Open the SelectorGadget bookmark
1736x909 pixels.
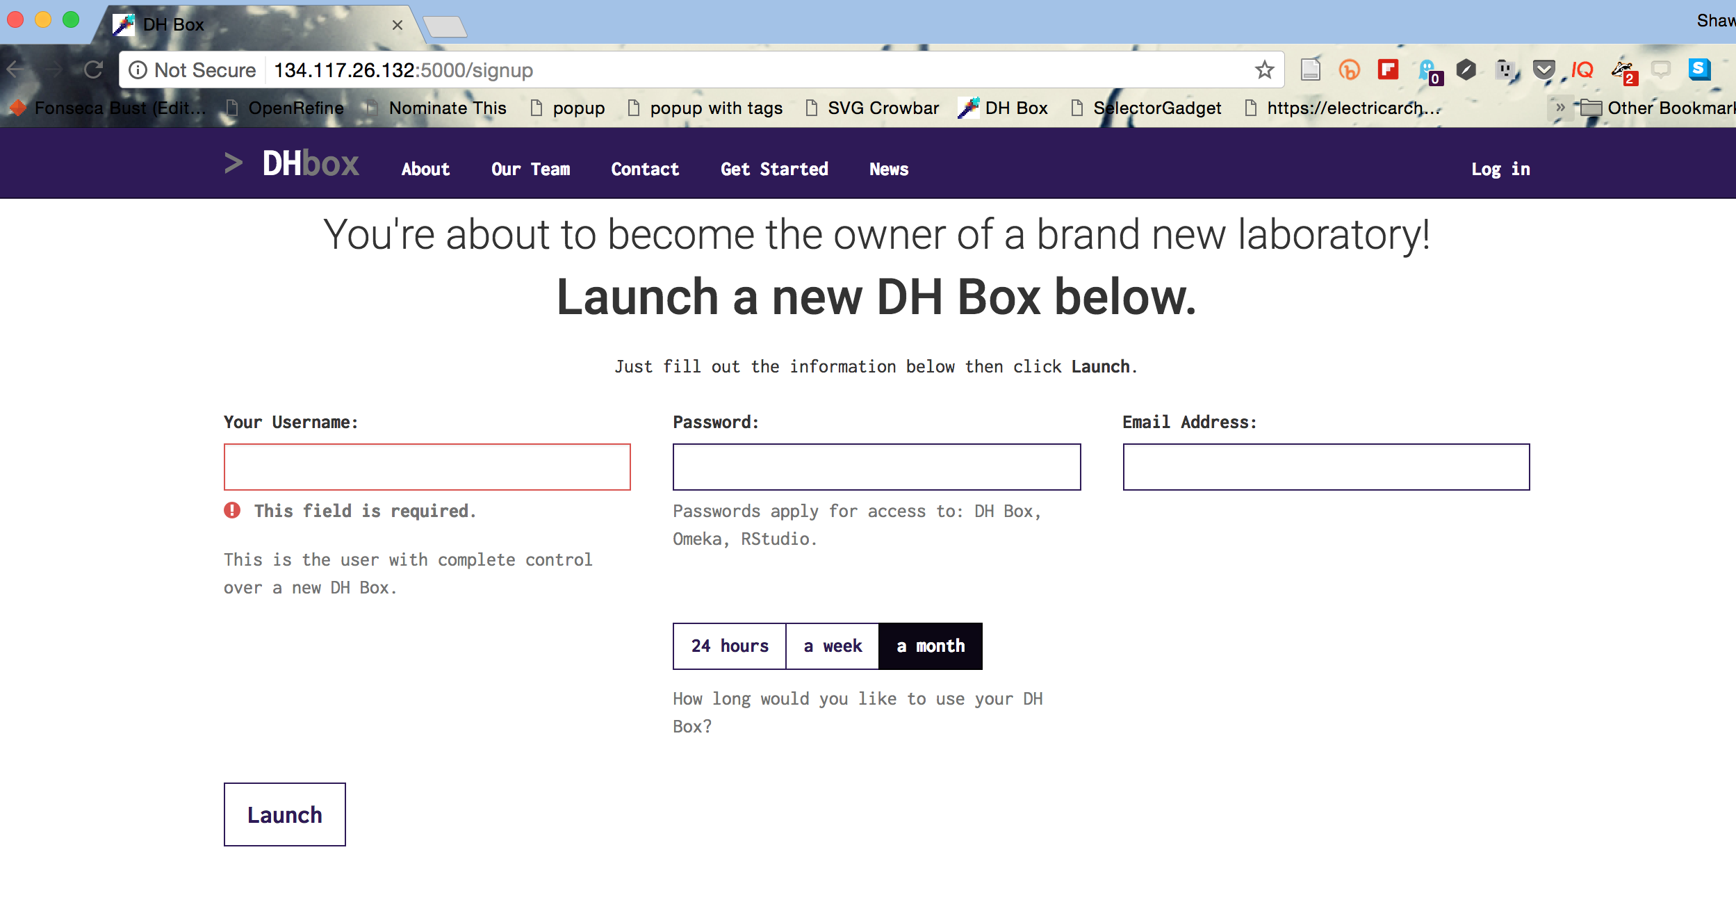1146,108
